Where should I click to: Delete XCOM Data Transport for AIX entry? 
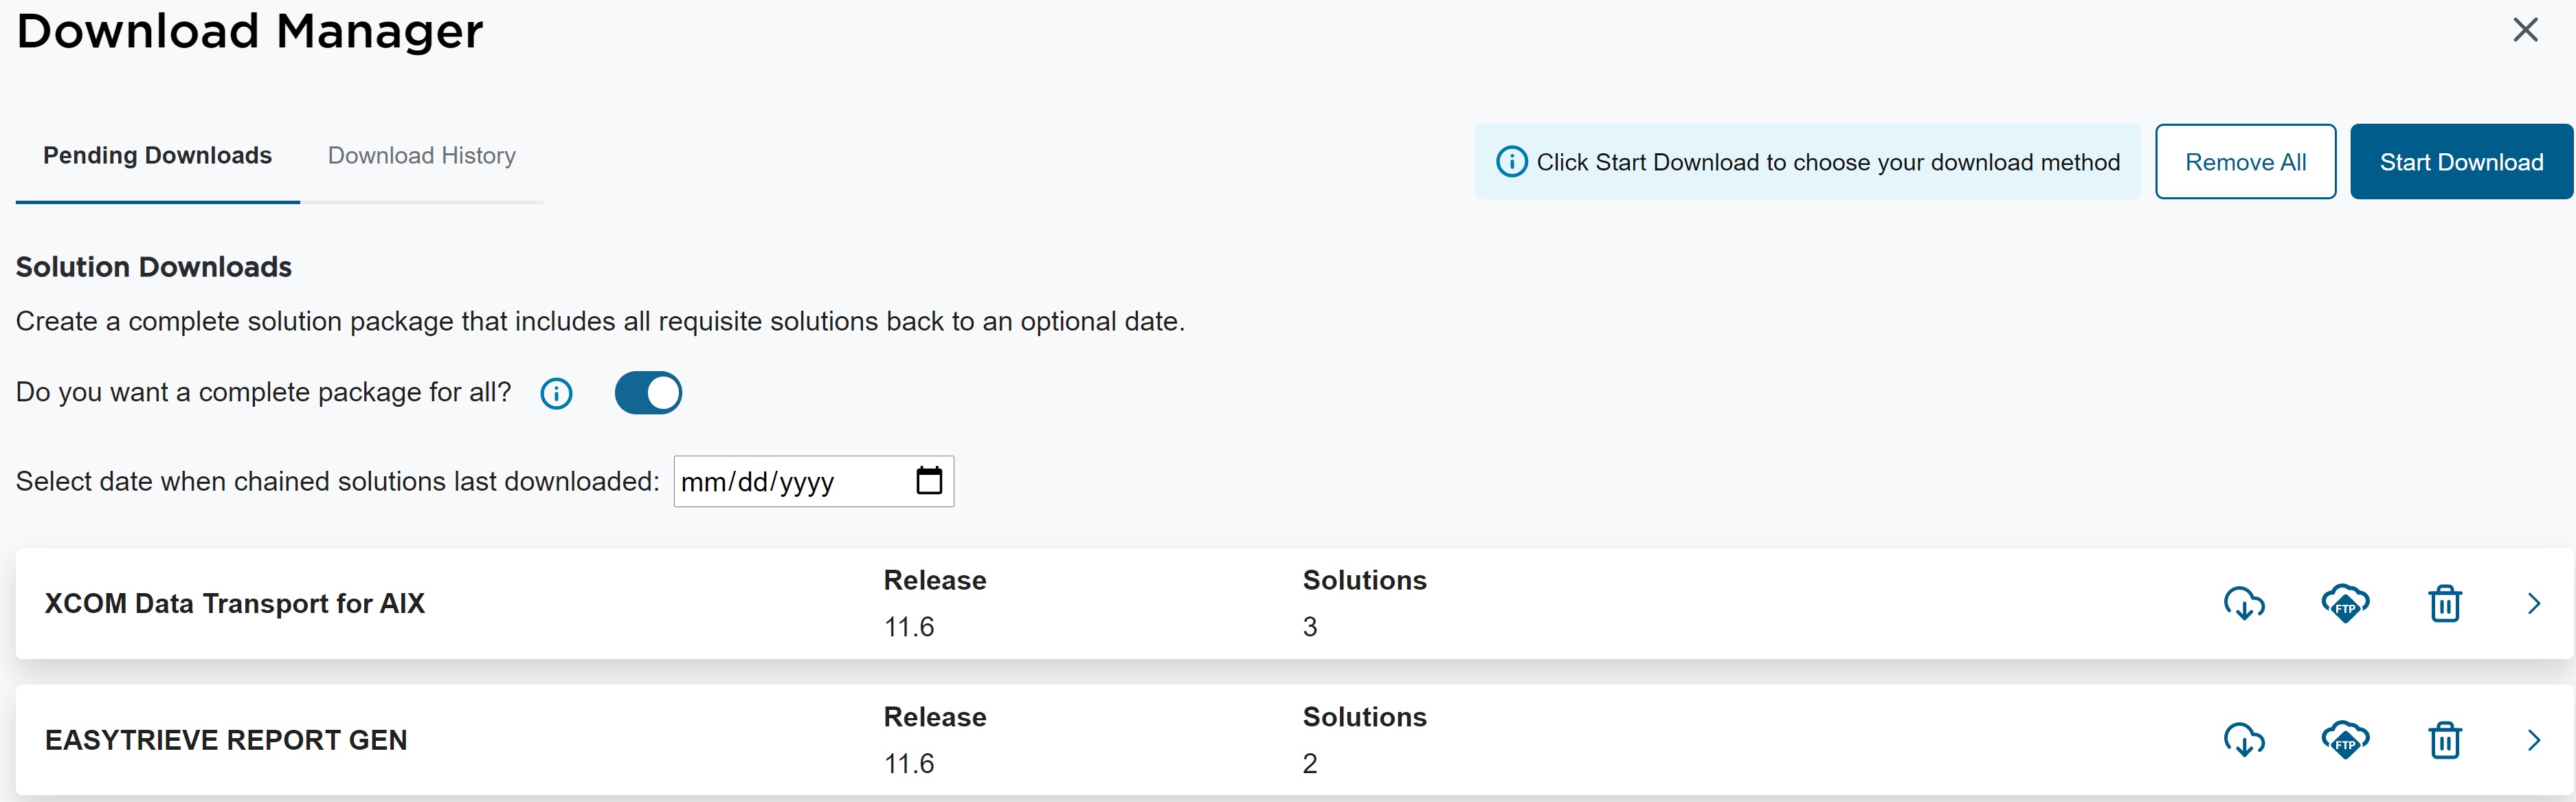(x=2444, y=604)
